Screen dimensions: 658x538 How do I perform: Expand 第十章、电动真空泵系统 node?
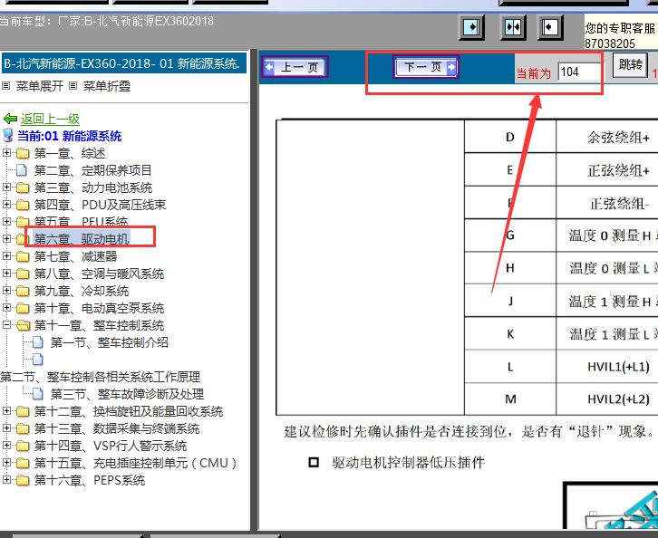click(x=6, y=307)
